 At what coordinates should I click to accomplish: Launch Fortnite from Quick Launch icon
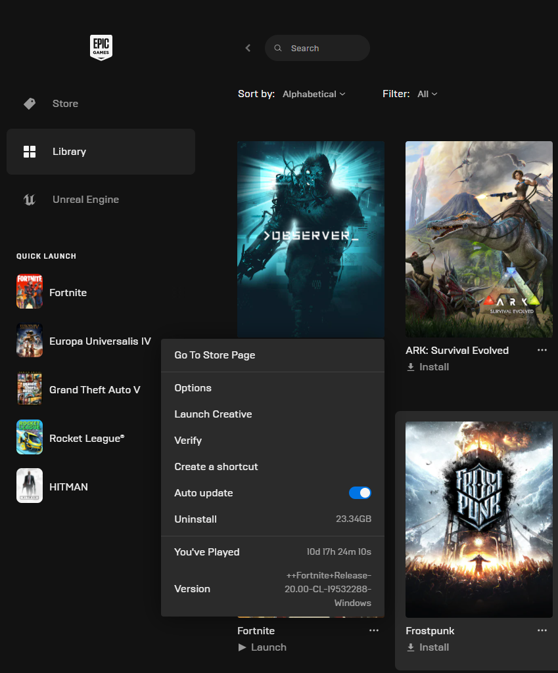(30, 292)
